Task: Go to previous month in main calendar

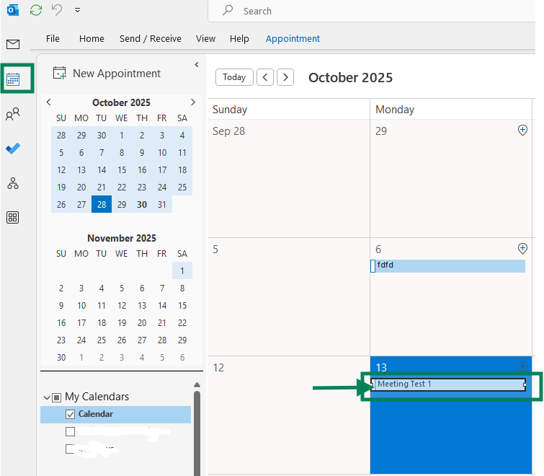Action: pos(265,77)
